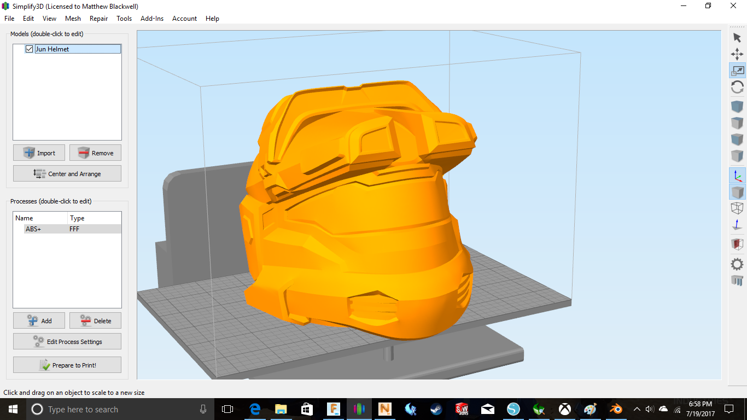Click the Cortana microphone icon
Screen dimensions: 747x420
click(x=203, y=409)
